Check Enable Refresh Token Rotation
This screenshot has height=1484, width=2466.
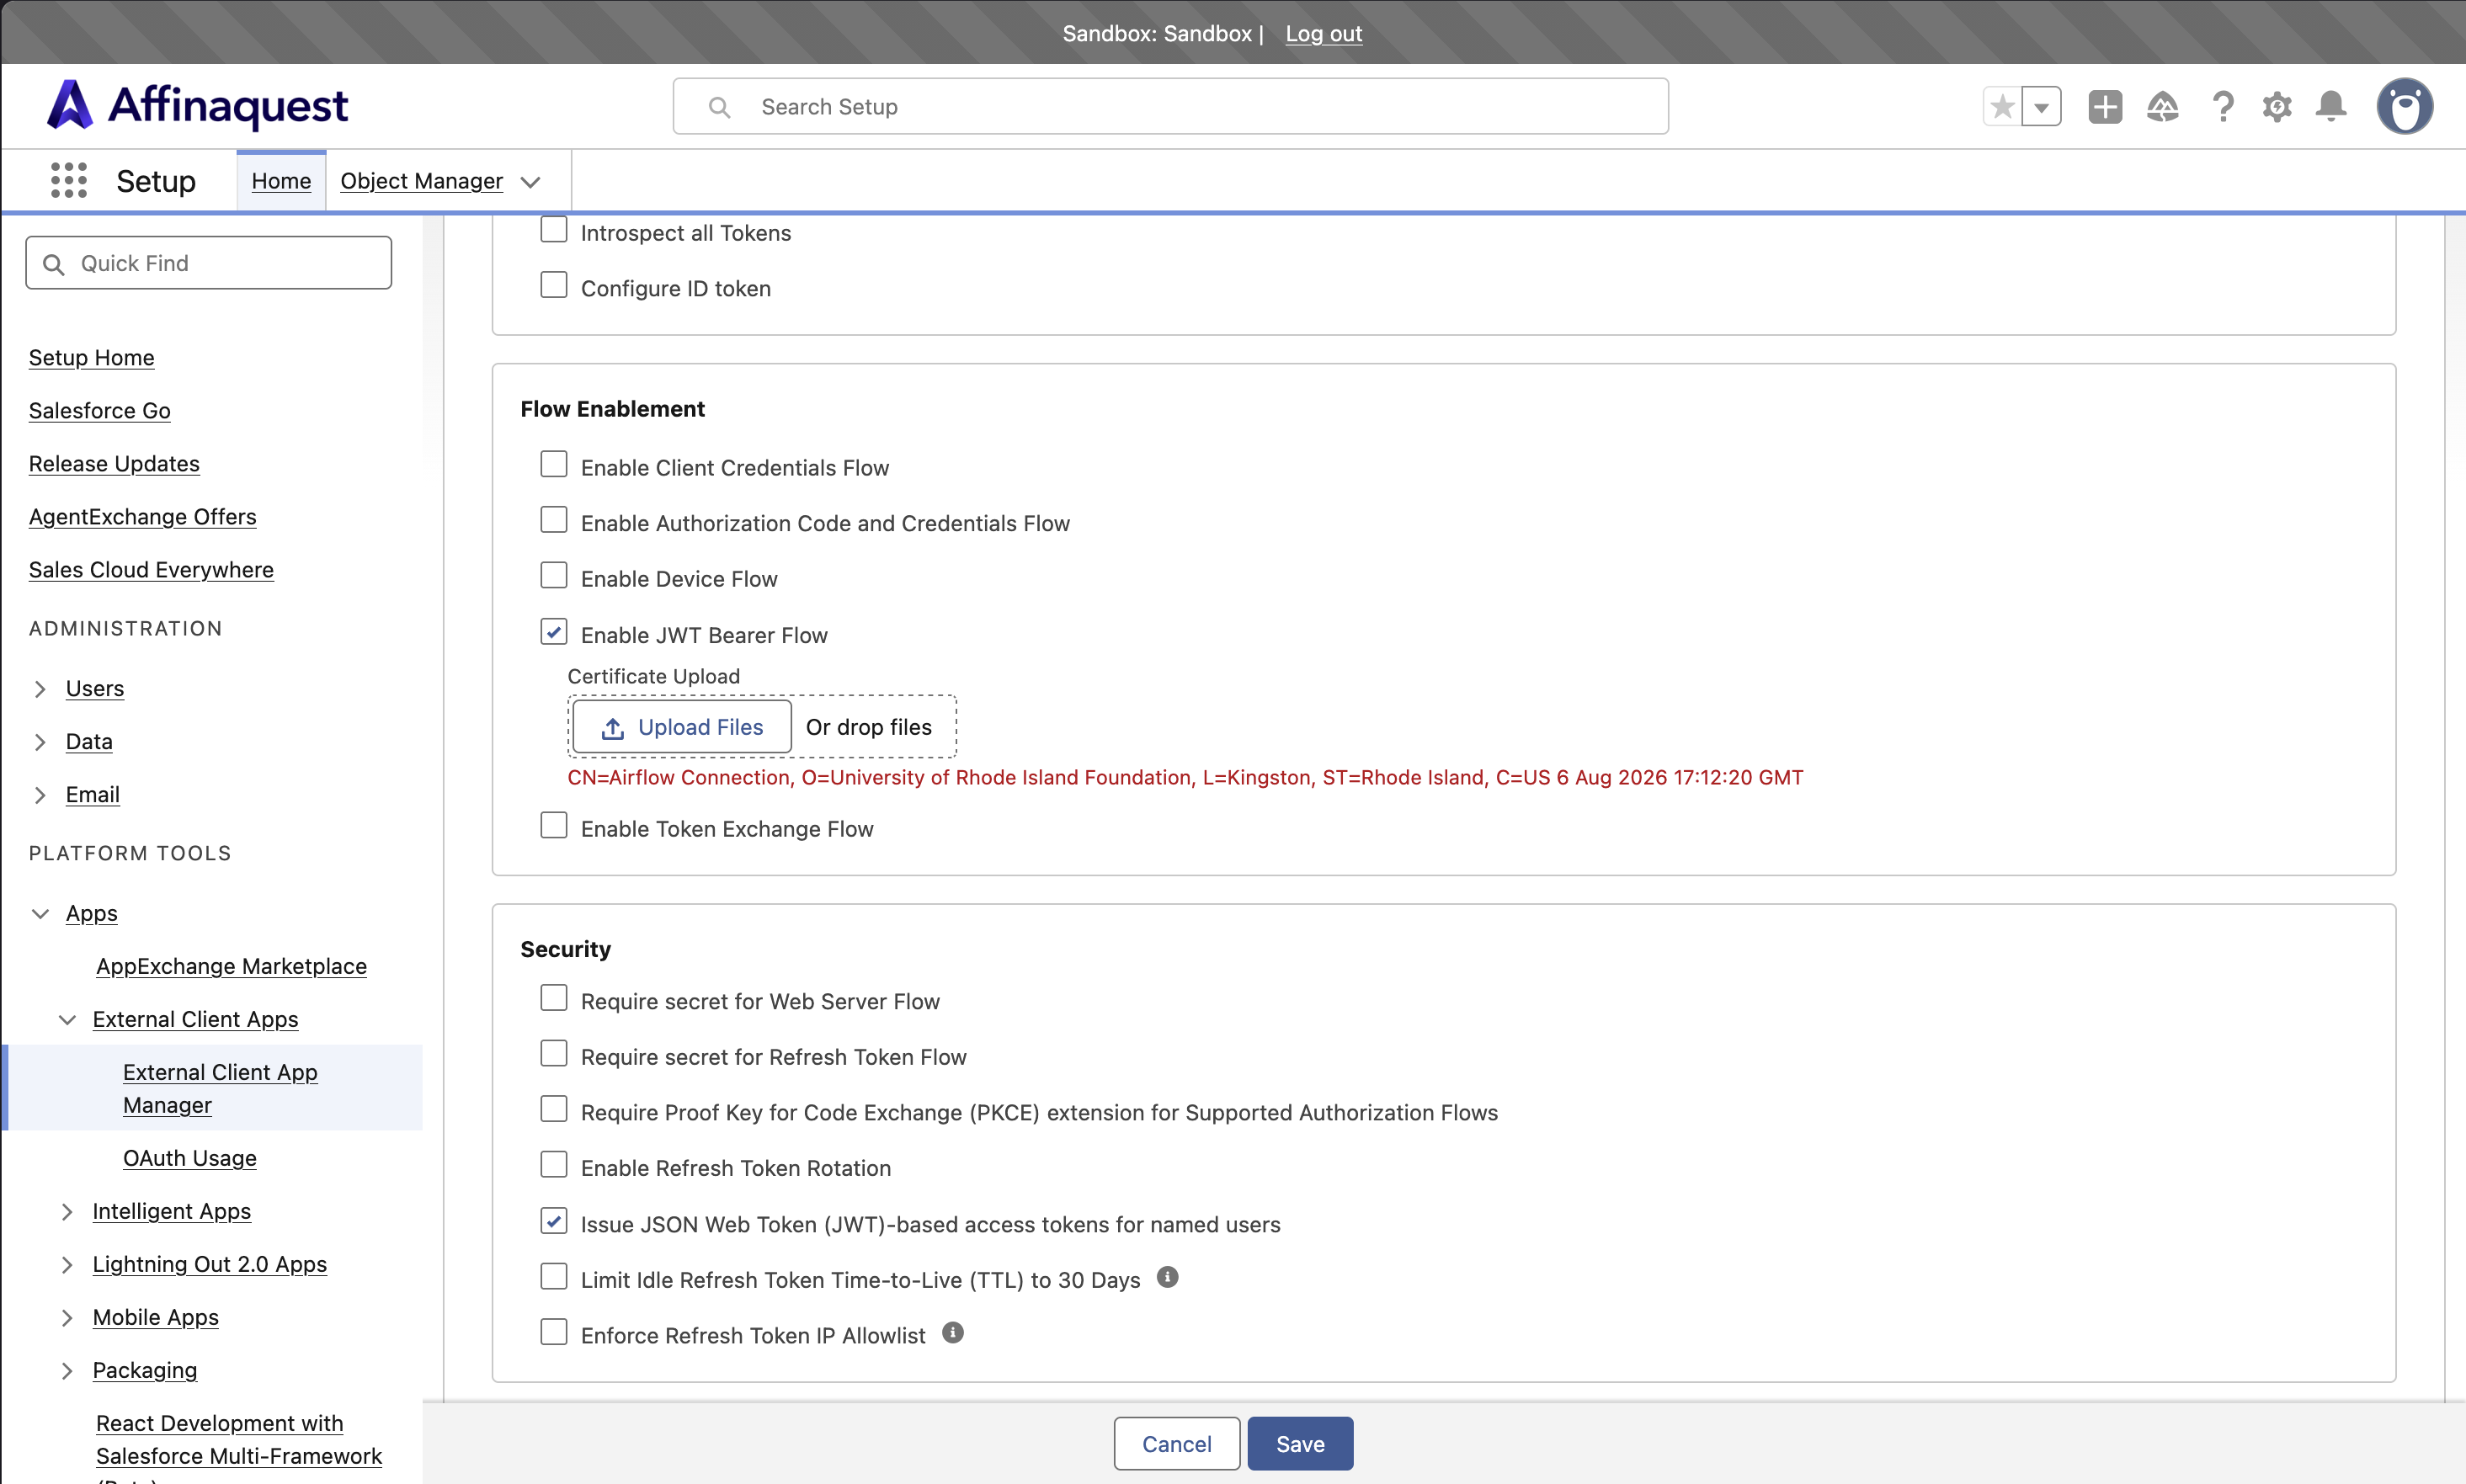554,1166
